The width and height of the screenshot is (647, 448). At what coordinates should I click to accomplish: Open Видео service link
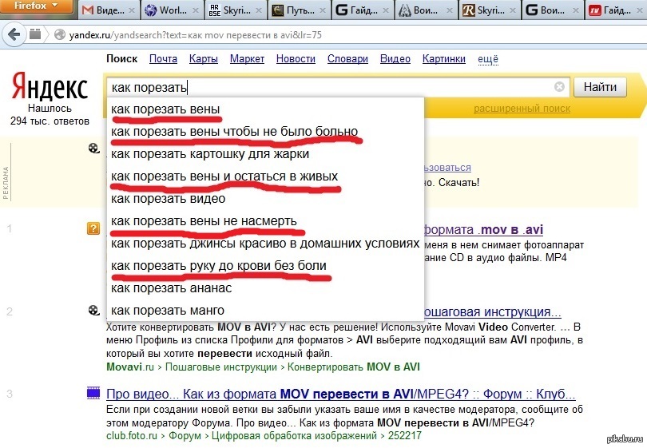pos(395,59)
